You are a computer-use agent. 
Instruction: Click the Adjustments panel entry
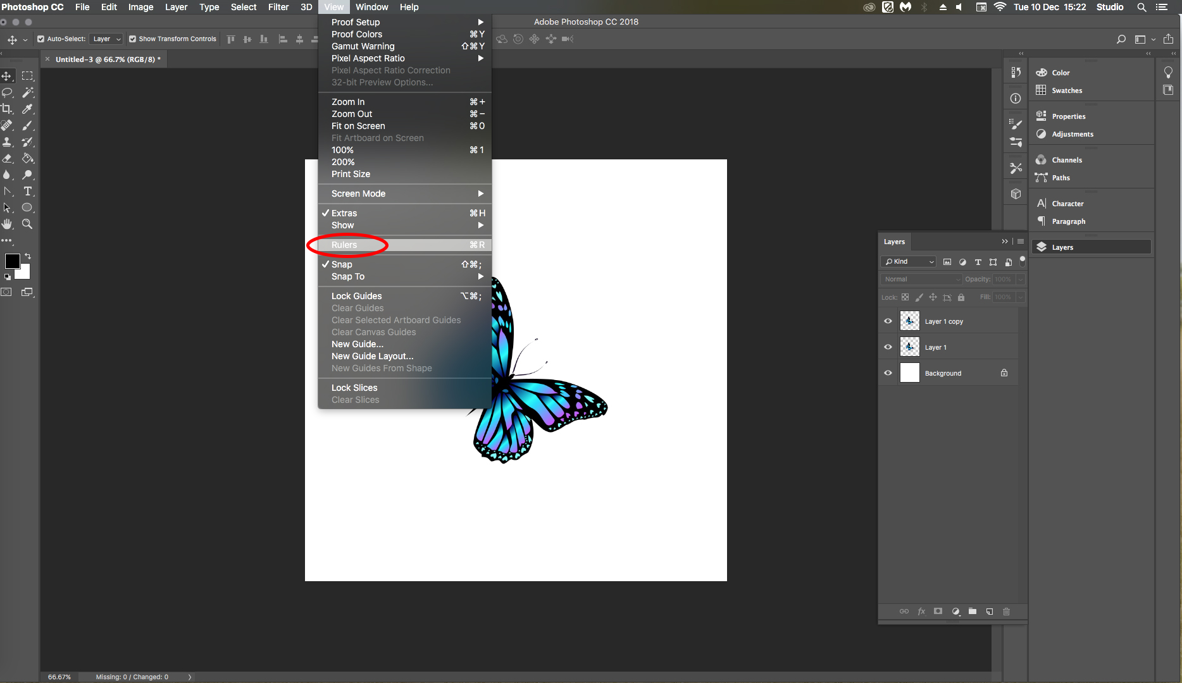[x=1073, y=134]
